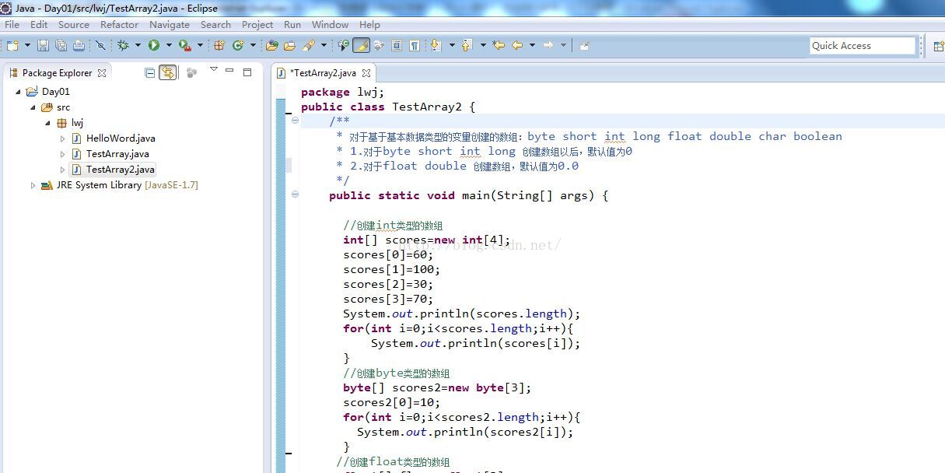This screenshot has height=473, width=945.
Task: Open the Edit menu
Action: pyautogui.click(x=39, y=24)
